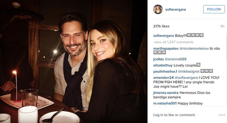
Task: Open marthapapaleo's profile
Action: click(166, 49)
